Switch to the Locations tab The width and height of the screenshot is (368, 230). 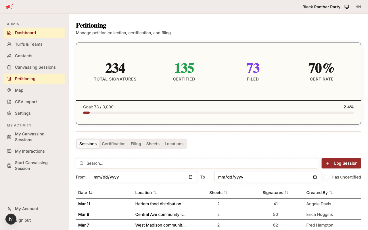[x=174, y=144]
